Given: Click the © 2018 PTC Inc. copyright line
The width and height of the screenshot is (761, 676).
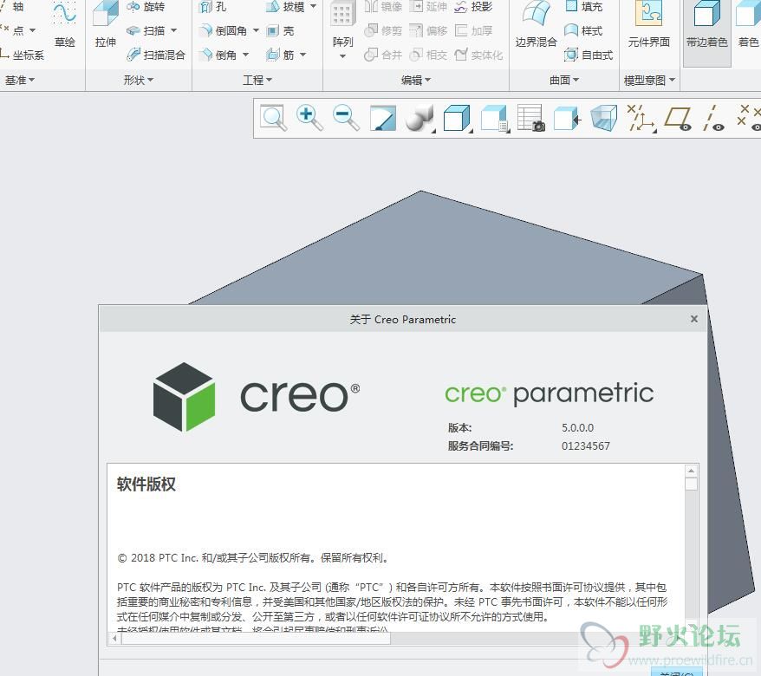Looking at the screenshot, I should point(253,558).
